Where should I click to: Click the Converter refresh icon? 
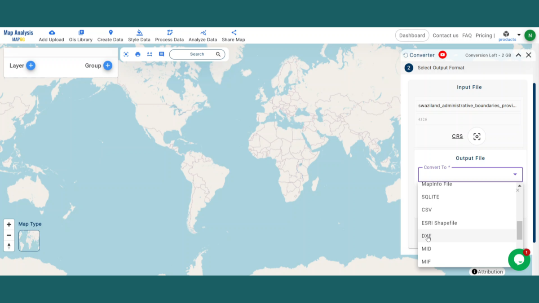[x=406, y=55]
